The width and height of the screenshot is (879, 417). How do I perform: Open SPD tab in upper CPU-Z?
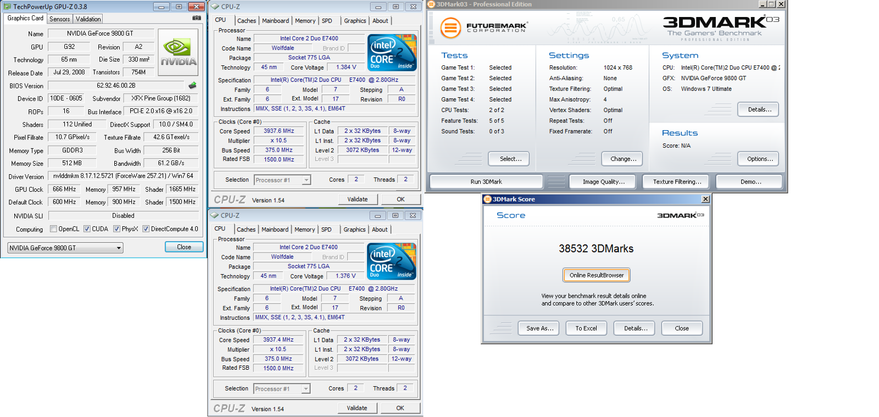[327, 21]
